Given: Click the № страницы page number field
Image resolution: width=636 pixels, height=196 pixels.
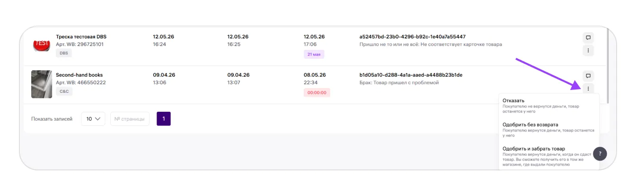Looking at the screenshot, I should pyautogui.click(x=130, y=119).
